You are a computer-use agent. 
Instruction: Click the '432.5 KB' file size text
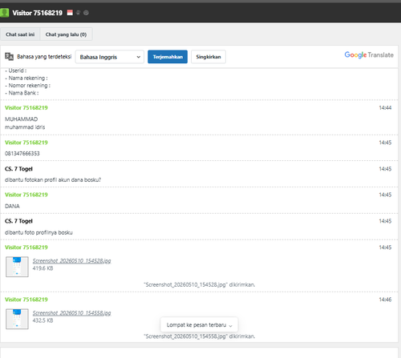click(43, 320)
